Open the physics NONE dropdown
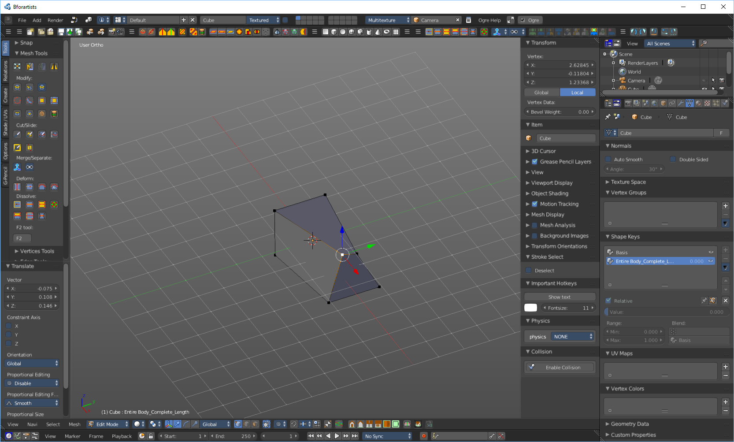The width and height of the screenshot is (734, 442). coord(573,337)
